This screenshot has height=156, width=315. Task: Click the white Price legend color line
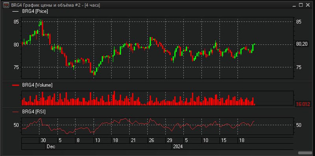coord(15,12)
